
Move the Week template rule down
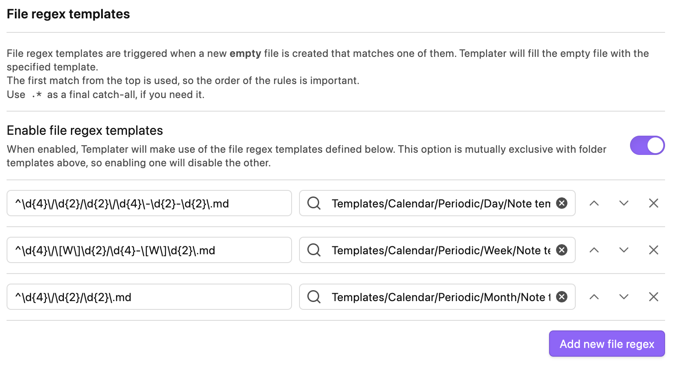click(x=624, y=250)
